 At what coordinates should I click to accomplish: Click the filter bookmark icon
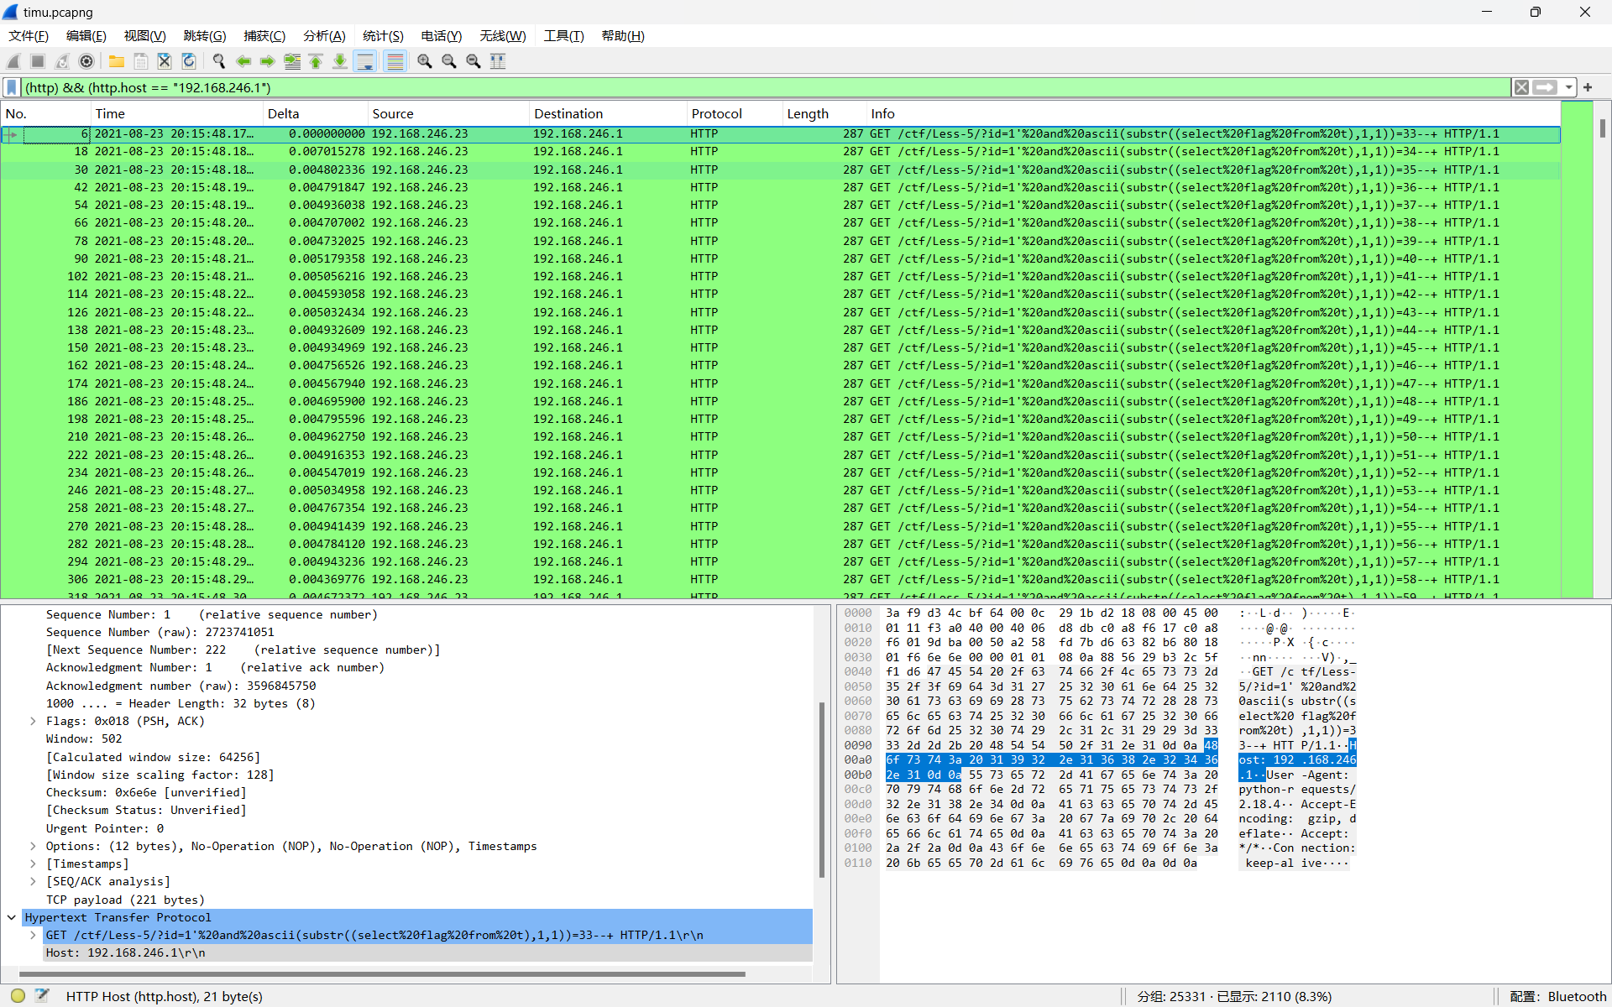(x=12, y=87)
